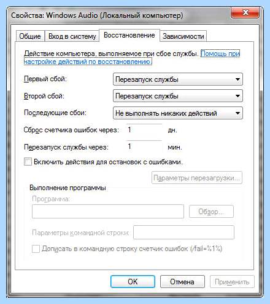
Task: Click the Параметры перезагрузки button
Action: pos(197,178)
